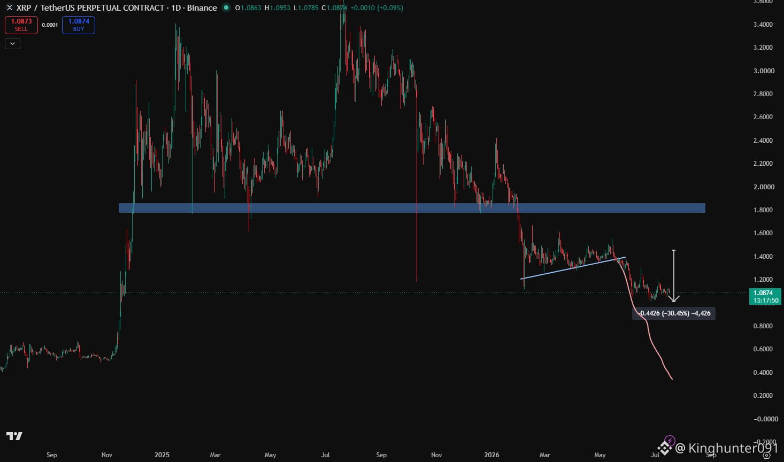Click the measurement label -0.4426 (-30.45%)
This screenshot has height=462, width=784.
674,313
